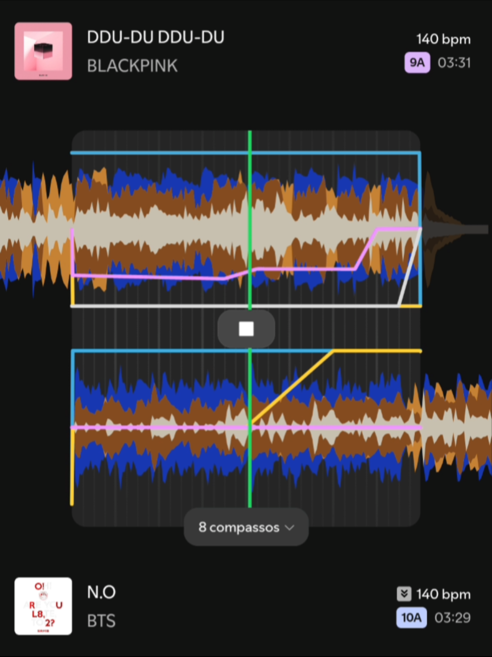Image resolution: width=492 pixels, height=657 pixels.
Task: Click the top track's 140 bpm label
Action: tap(444, 39)
